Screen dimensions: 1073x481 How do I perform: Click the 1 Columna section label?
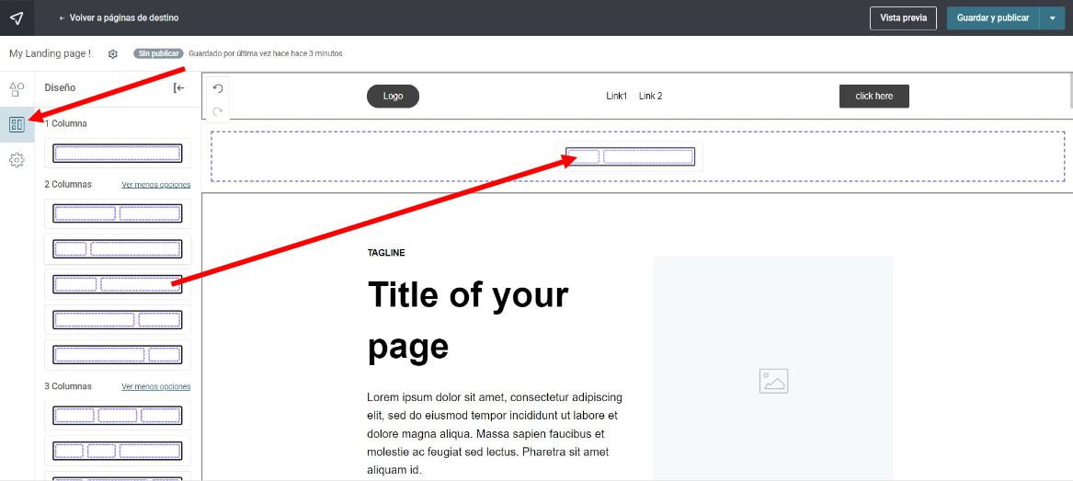(65, 124)
